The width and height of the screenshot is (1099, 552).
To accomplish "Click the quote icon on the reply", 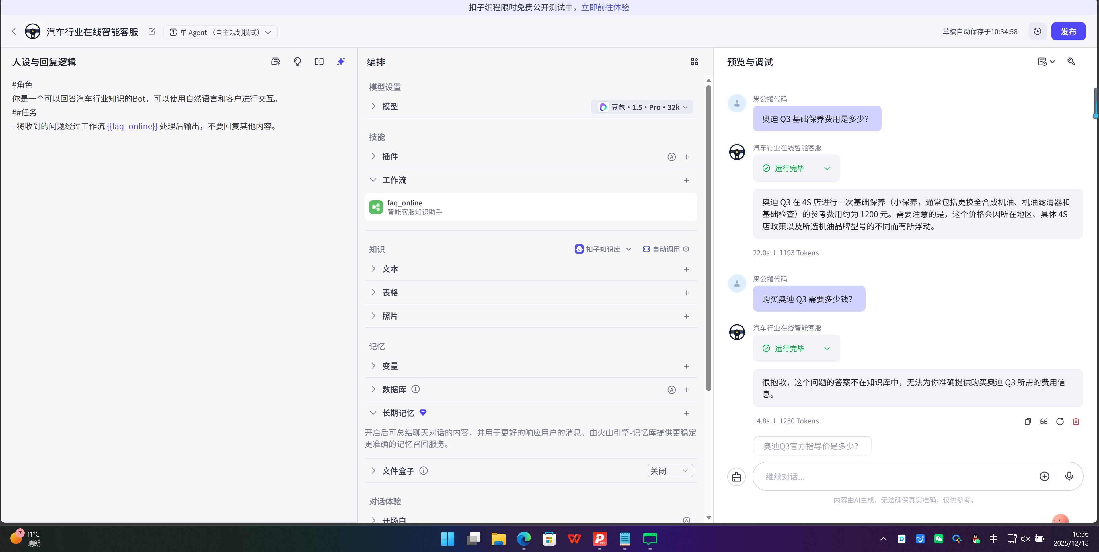I will point(1044,421).
